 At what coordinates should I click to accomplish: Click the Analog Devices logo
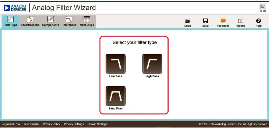[15, 8]
